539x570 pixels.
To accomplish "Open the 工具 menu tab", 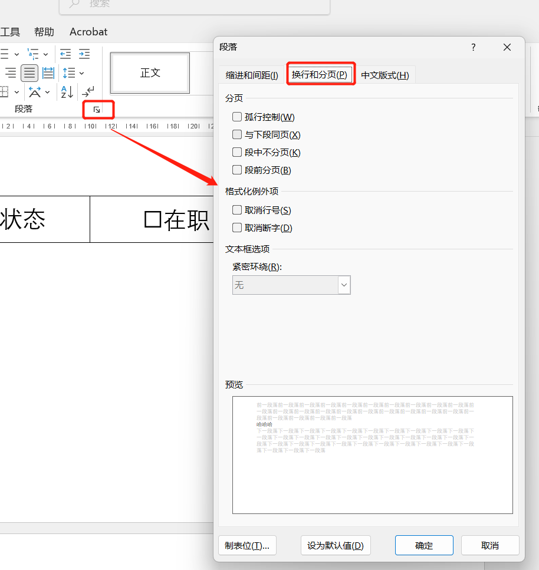I will pyautogui.click(x=10, y=32).
